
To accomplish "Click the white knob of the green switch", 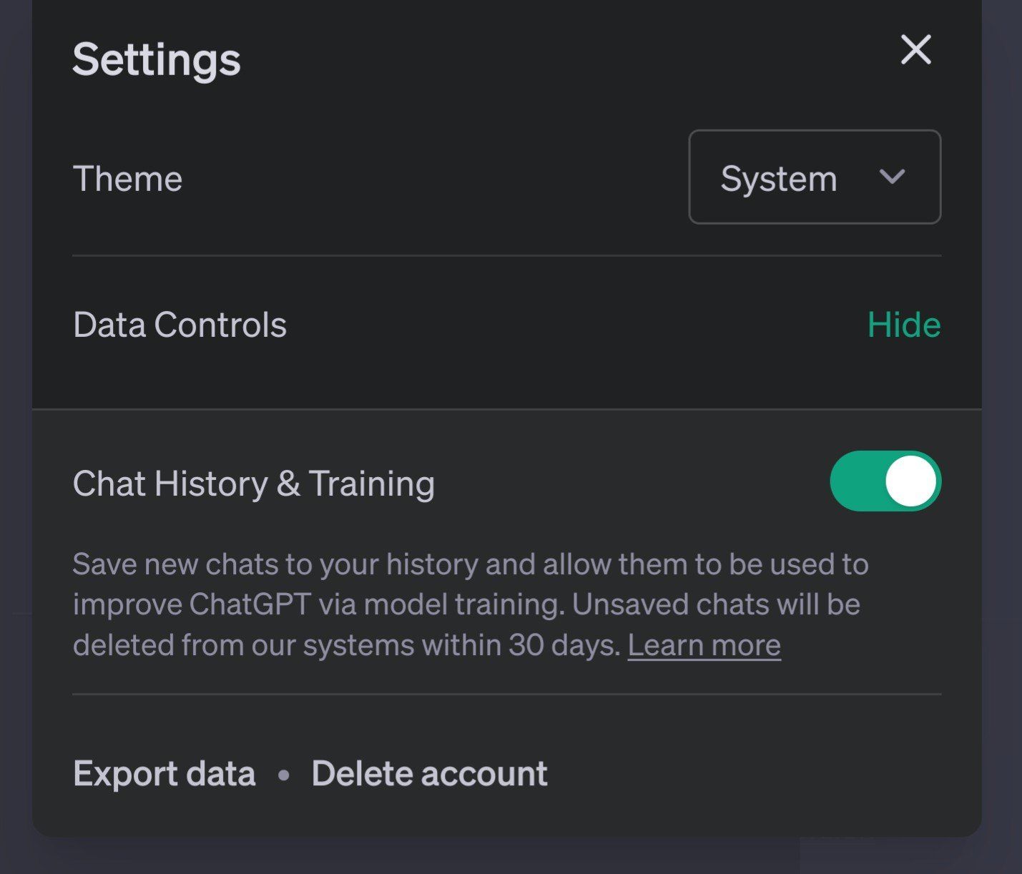I will coord(910,481).
